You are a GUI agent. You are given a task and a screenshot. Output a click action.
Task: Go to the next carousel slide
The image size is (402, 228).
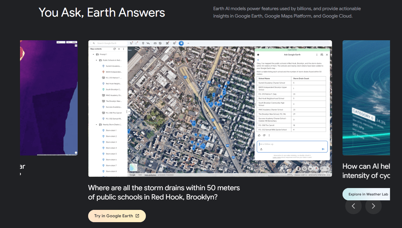coord(373,206)
